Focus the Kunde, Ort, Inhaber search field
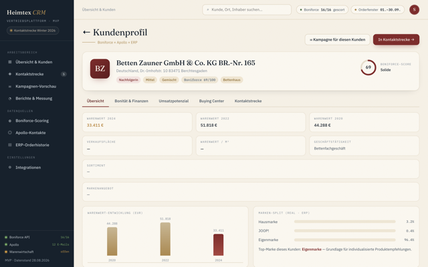The height and width of the screenshot is (267, 428). (x=247, y=9)
